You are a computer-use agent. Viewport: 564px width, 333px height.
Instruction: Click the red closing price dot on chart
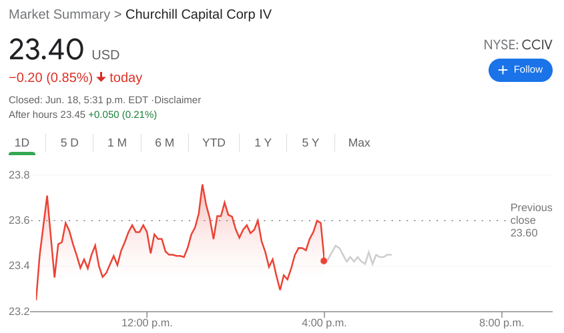click(x=324, y=260)
